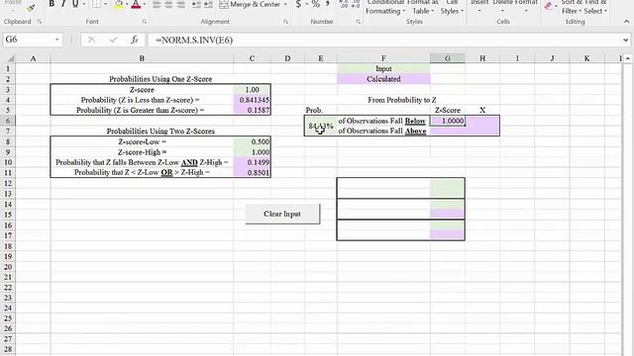Click the formula bar showing NORM.S.INV
This screenshot has height=356, width=634.
(384, 40)
